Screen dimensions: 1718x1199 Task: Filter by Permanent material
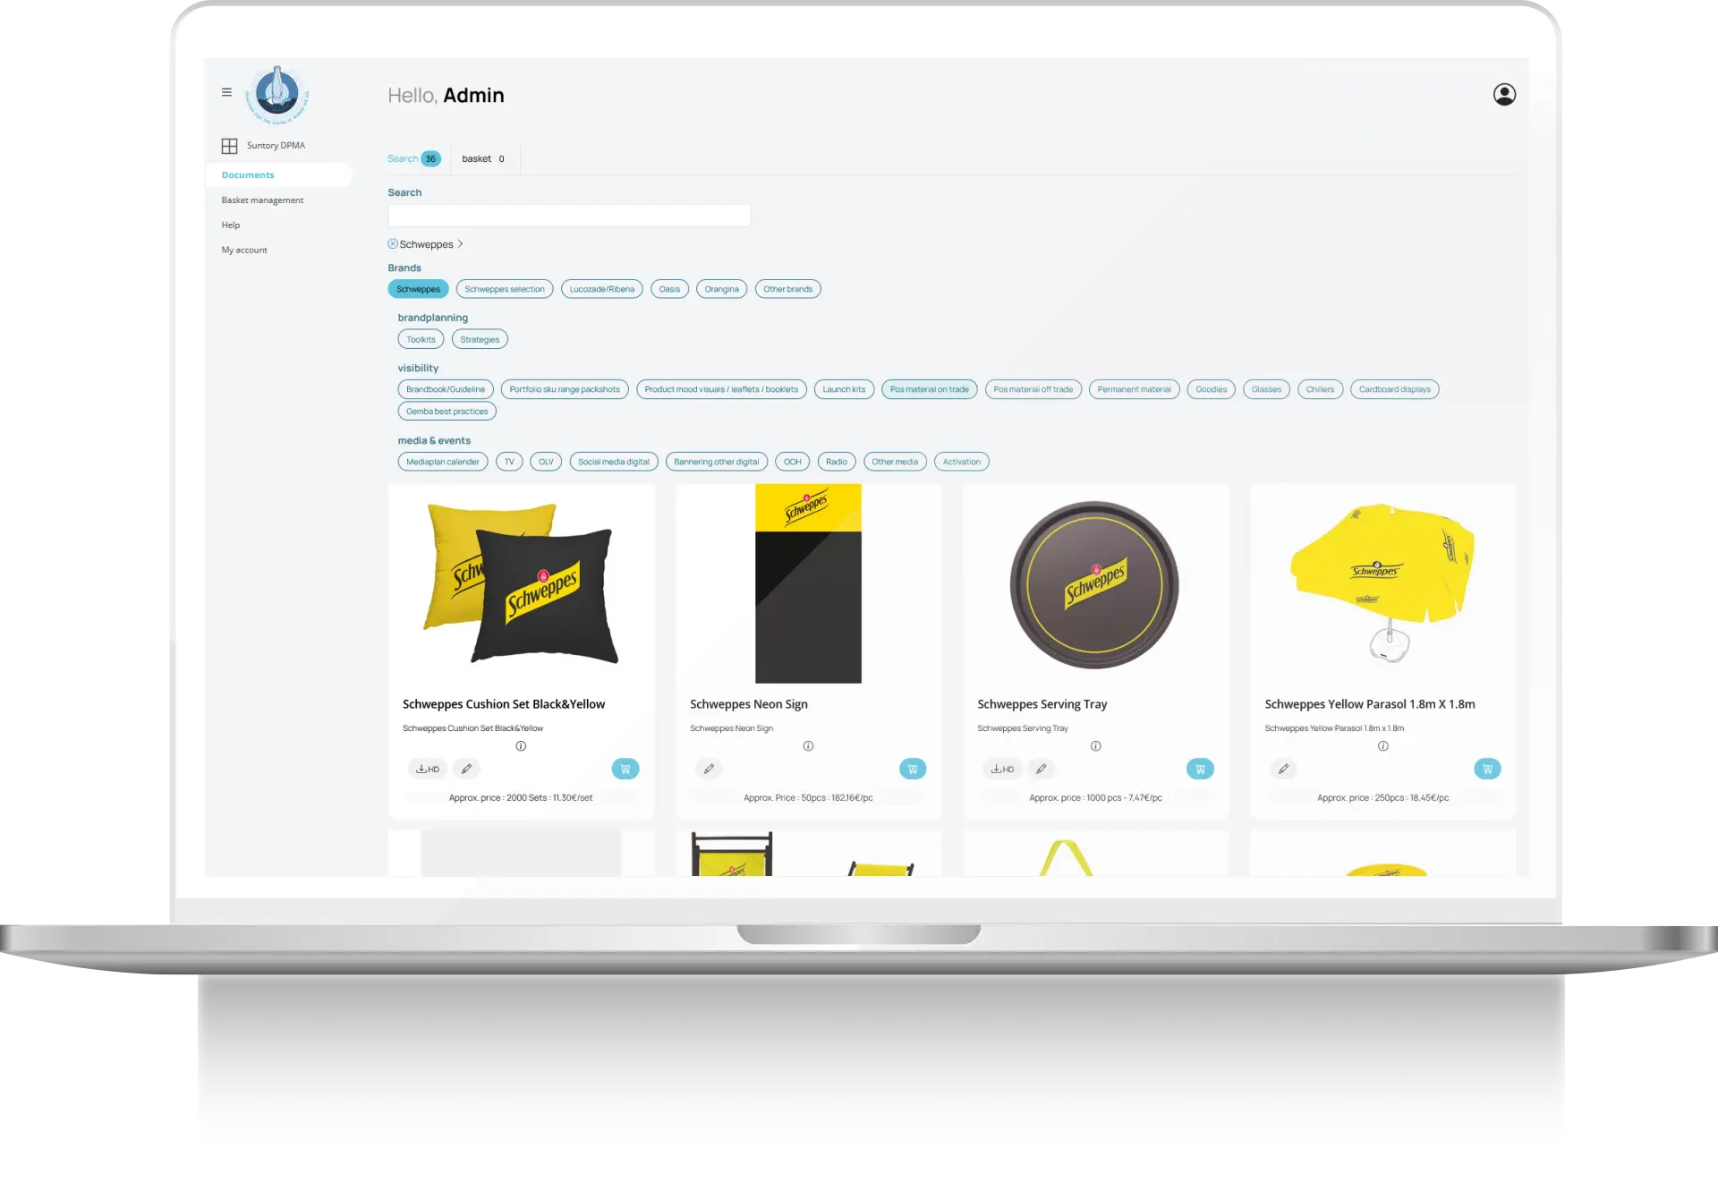(x=1134, y=389)
